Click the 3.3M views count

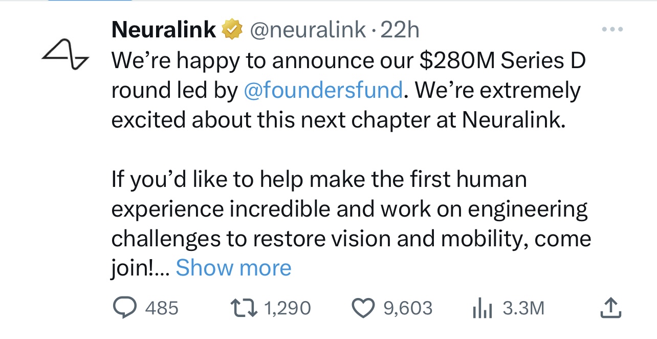[x=523, y=308]
